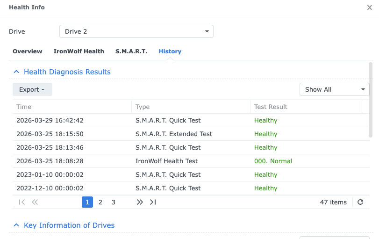Switch to the Overview tab
This screenshot has width=379, height=239.
click(x=27, y=51)
